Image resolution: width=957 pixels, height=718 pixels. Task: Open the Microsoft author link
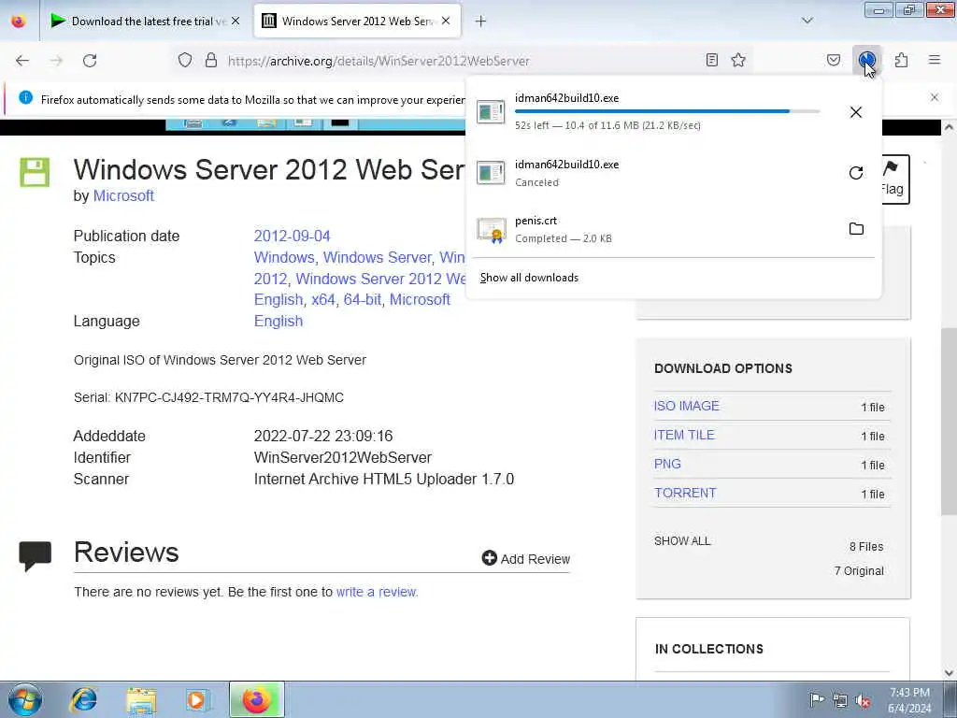[123, 196]
